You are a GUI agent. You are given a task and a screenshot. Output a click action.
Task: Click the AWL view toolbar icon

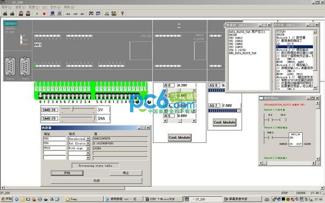[68, 14]
